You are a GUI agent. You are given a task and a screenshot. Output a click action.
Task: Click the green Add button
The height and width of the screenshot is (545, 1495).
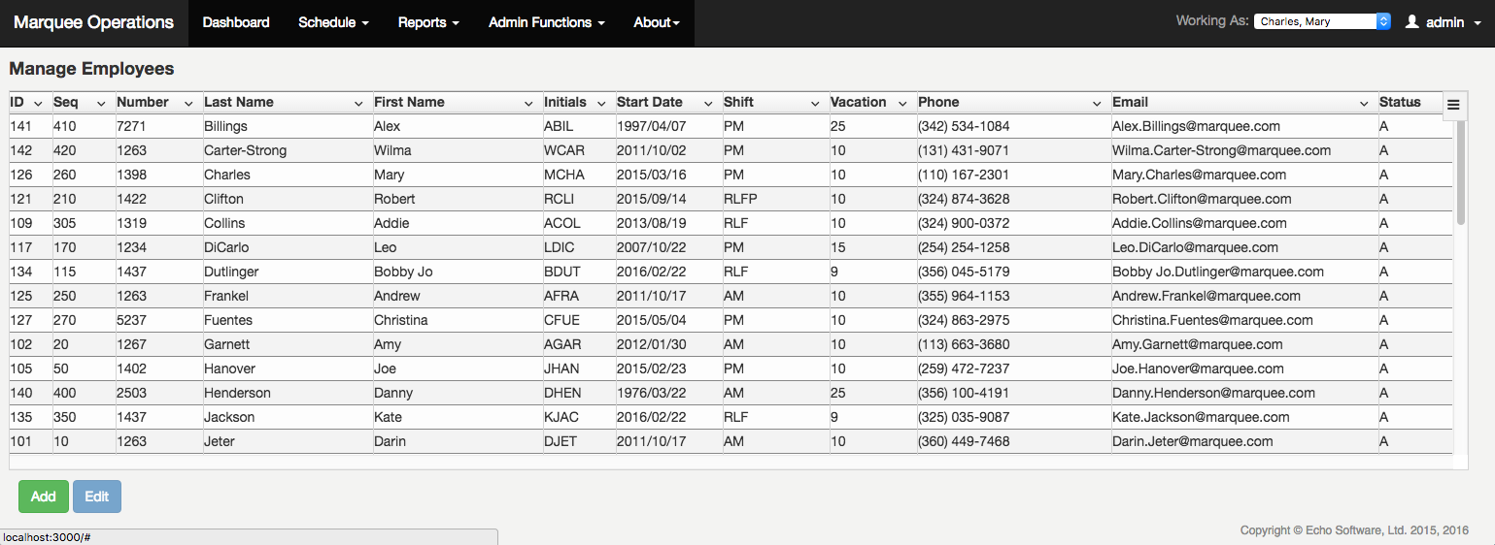click(x=43, y=497)
